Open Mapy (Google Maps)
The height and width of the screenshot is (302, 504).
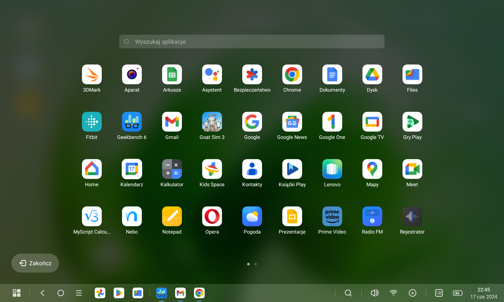tap(372, 169)
